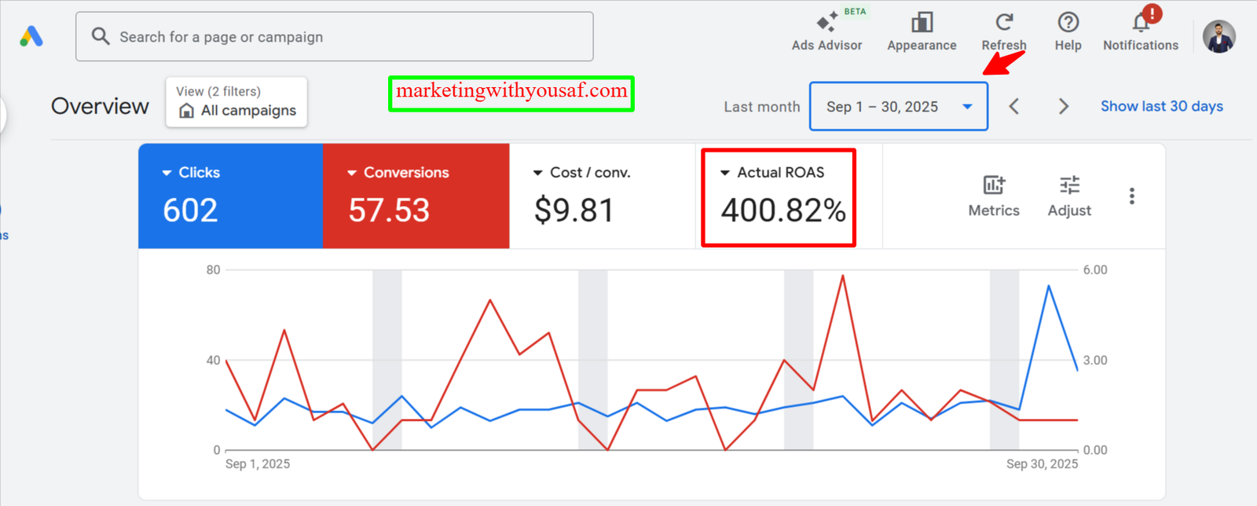The width and height of the screenshot is (1257, 506).
Task: Open the Ads Advisor beta icon
Action: pyautogui.click(x=826, y=23)
